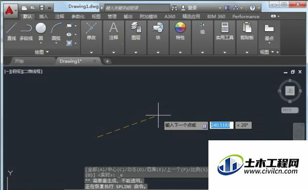Expand the Annotation panel arrow

tap(113, 52)
